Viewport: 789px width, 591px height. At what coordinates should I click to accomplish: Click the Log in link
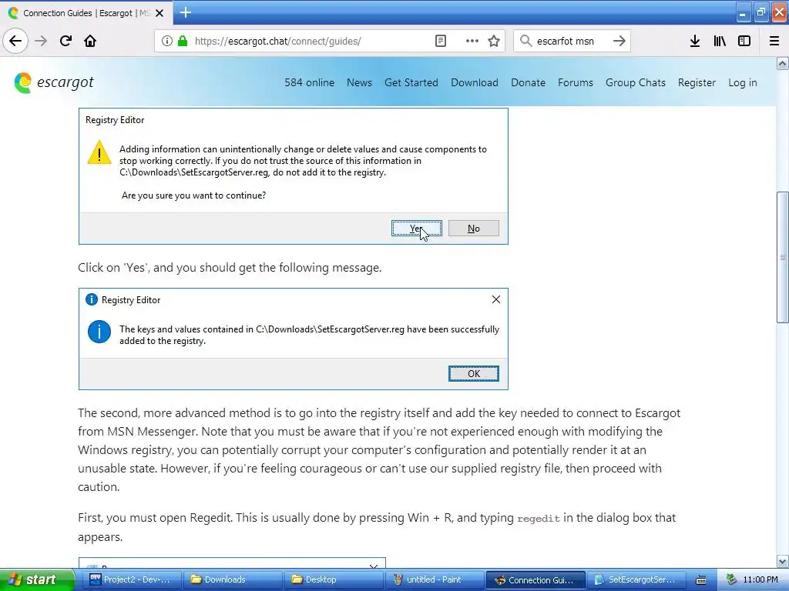point(742,82)
